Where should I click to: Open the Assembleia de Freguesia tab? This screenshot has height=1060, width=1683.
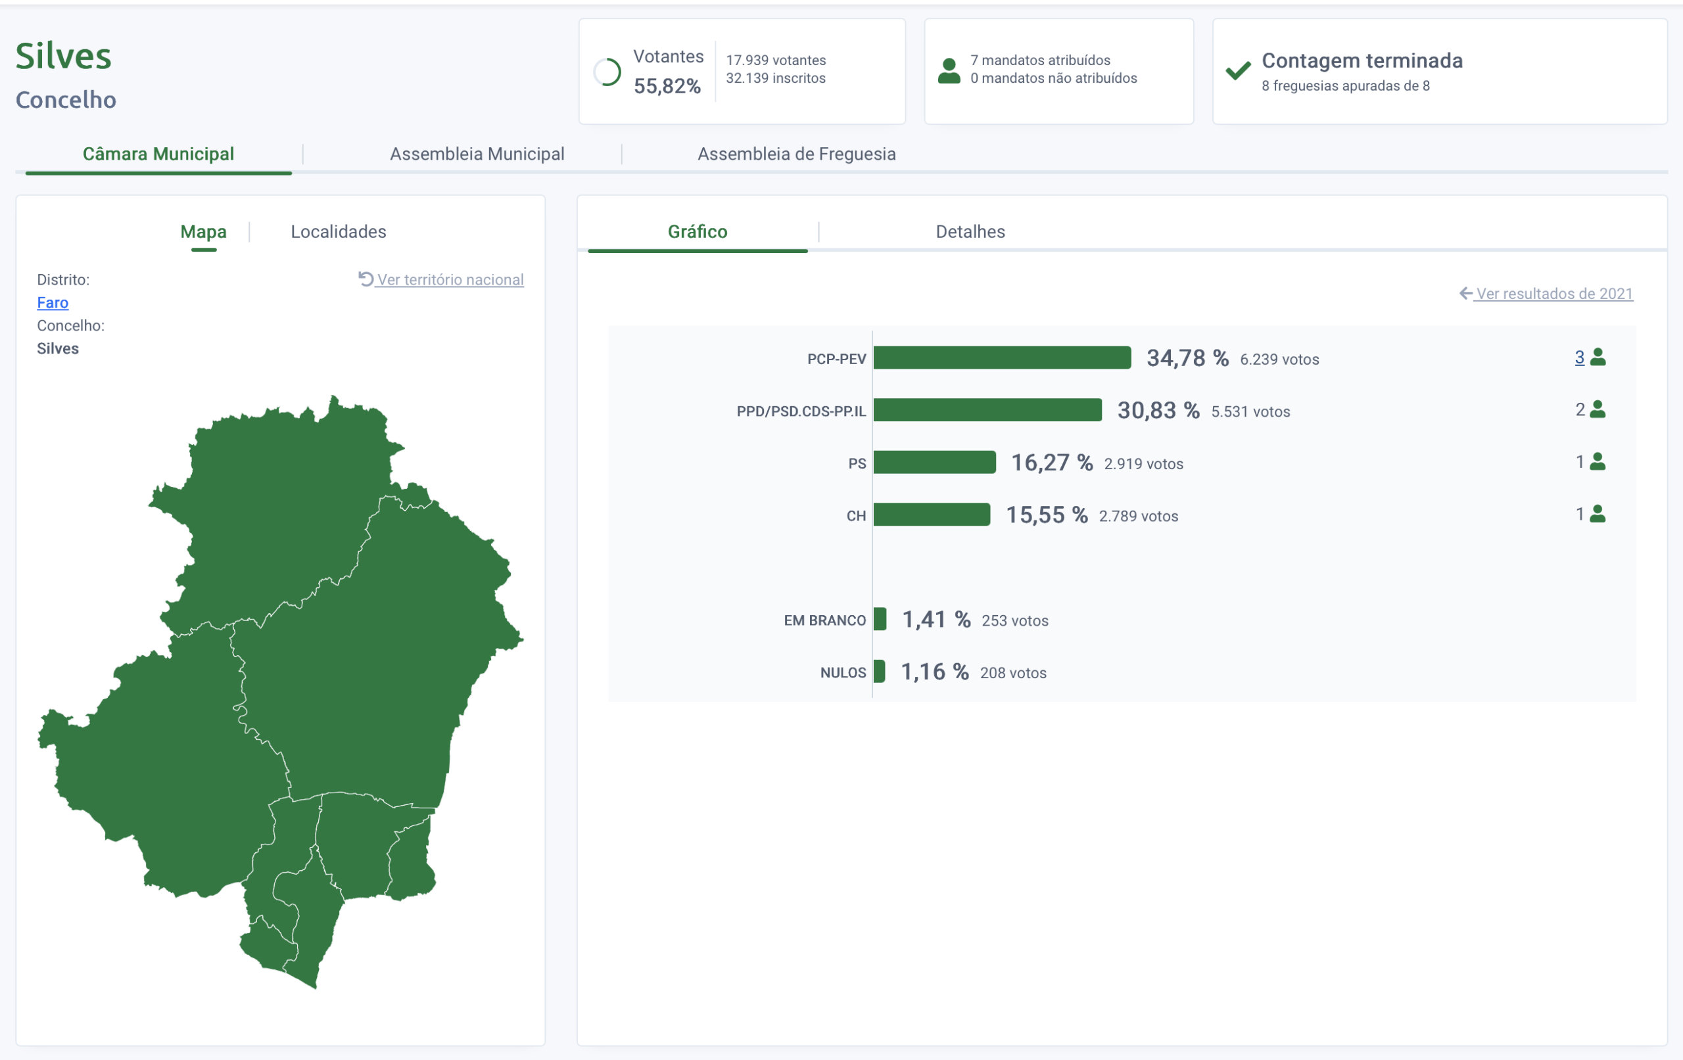click(x=796, y=154)
